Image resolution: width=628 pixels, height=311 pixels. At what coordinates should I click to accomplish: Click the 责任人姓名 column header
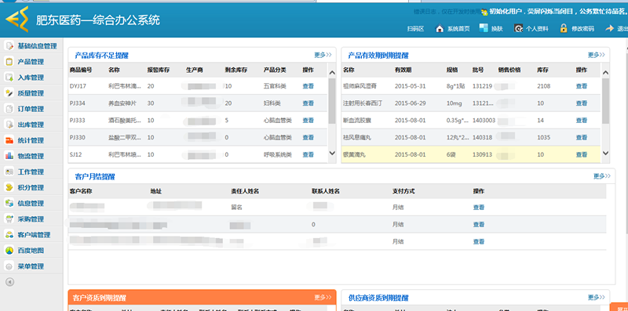[245, 191]
